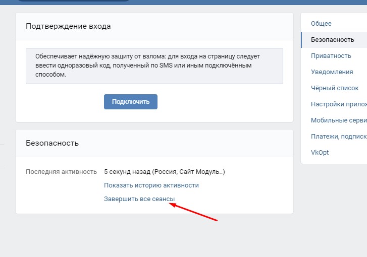Open the Общее settings section
This screenshot has width=367, height=257.
tap(321, 24)
